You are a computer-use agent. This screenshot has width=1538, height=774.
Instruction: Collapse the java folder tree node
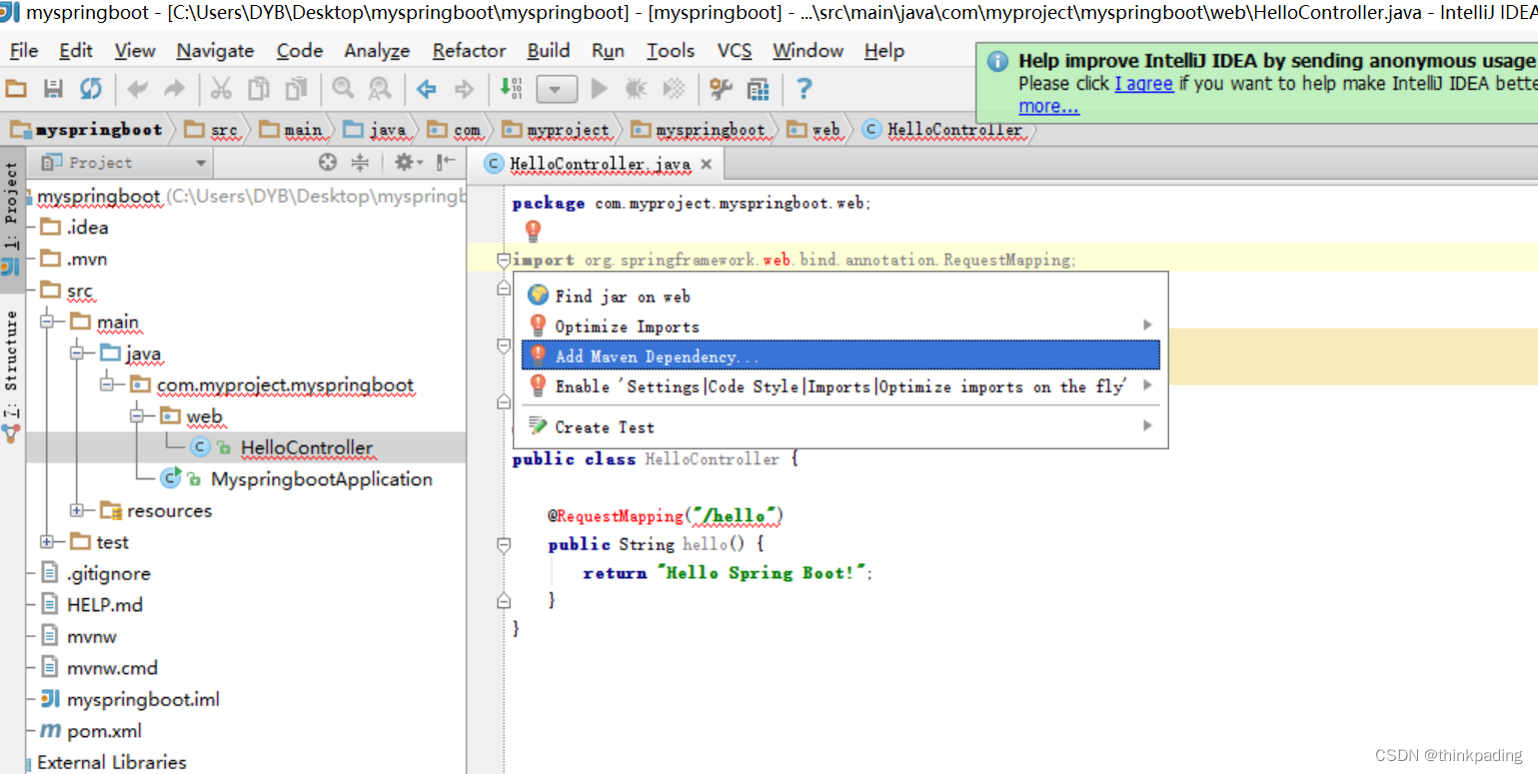77,354
